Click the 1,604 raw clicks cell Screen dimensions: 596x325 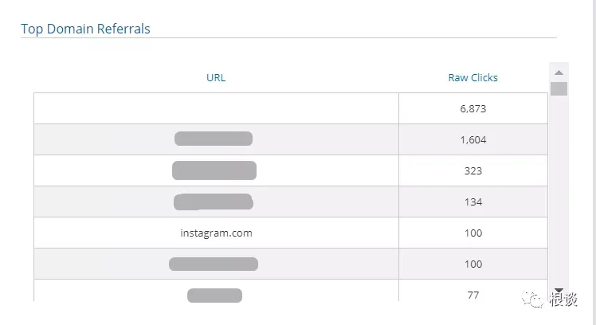pos(473,139)
